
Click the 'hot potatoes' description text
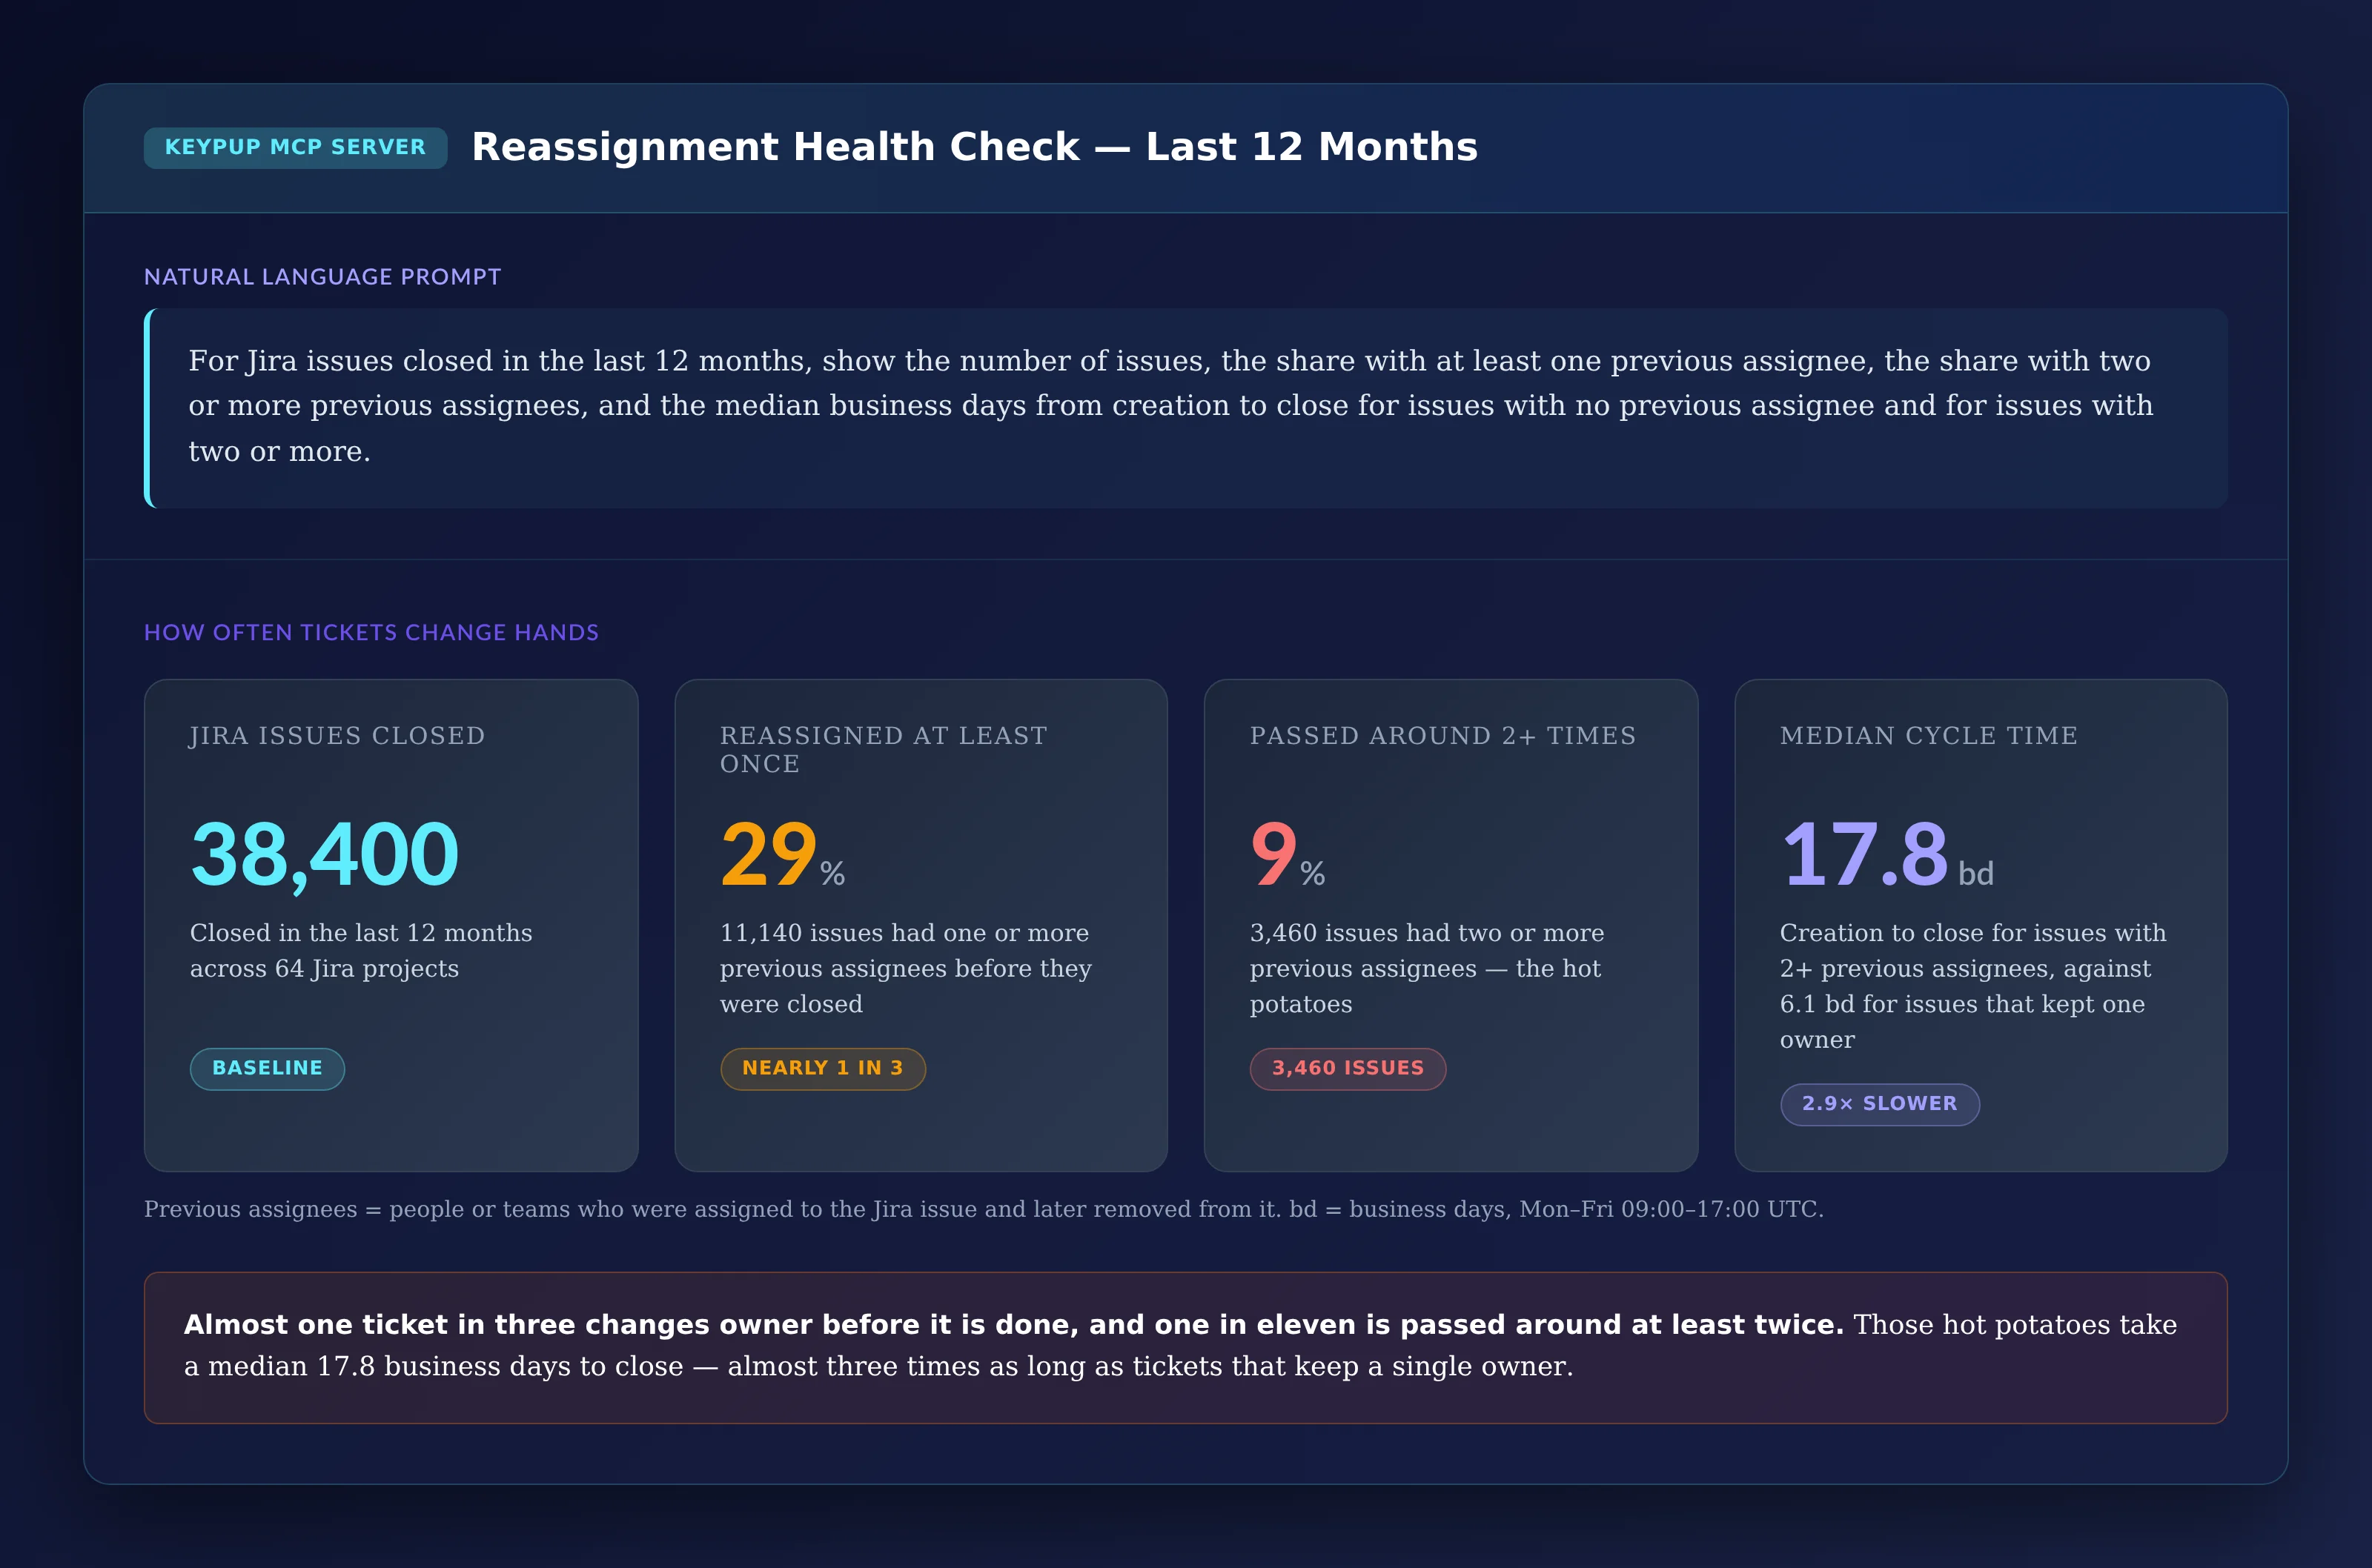click(1426, 968)
